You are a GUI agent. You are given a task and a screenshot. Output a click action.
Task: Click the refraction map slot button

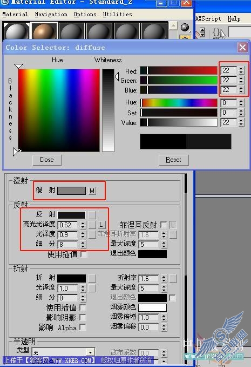[92, 278]
